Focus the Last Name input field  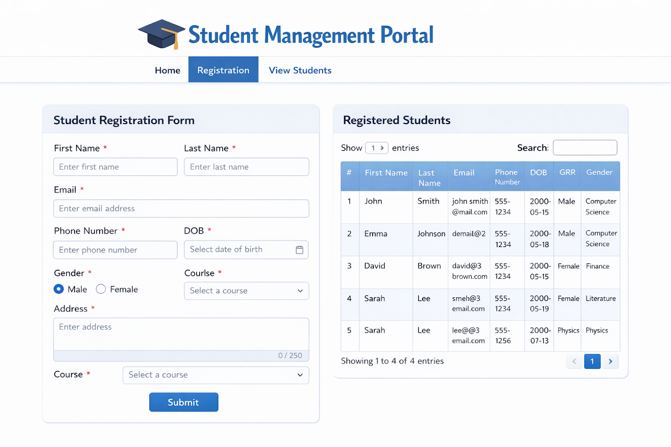(x=246, y=167)
